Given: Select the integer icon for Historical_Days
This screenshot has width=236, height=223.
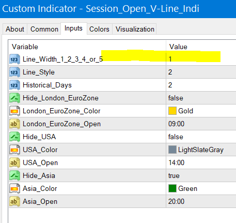Looking at the screenshot, I should click(x=14, y=85).
